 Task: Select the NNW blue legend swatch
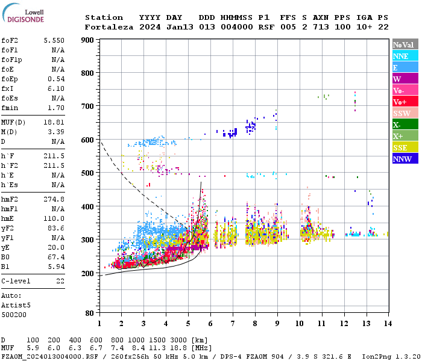pos(405,158)
